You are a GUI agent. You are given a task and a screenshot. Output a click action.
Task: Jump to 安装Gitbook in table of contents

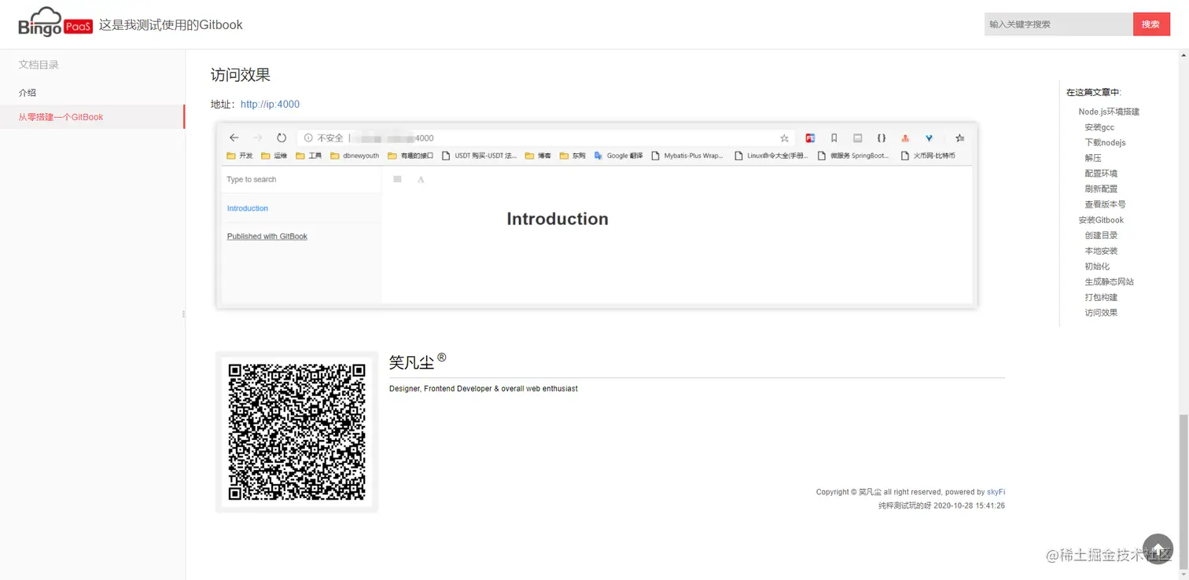pos(1101,220)
